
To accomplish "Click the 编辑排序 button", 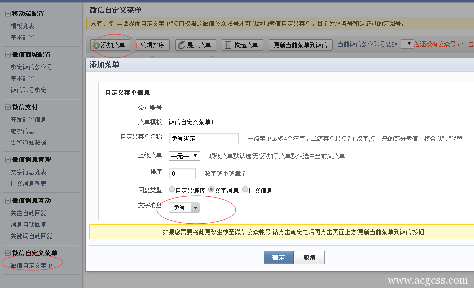I will pos(153,45).
